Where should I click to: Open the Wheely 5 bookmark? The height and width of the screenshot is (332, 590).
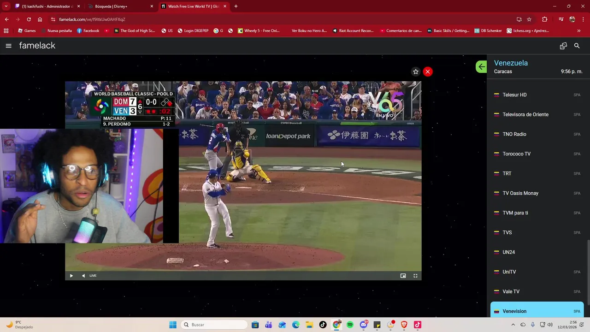point(259,31)
